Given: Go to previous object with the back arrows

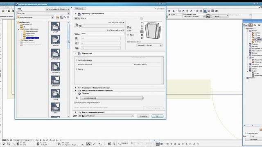Looking at the screenshot, I should click(76, 18).
